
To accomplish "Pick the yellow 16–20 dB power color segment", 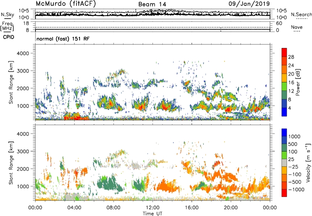I will tap(284, 78).
